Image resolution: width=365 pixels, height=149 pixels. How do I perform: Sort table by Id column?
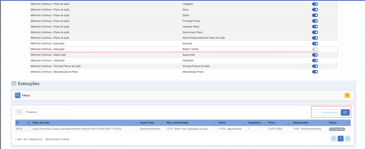(x=23, y=123)
